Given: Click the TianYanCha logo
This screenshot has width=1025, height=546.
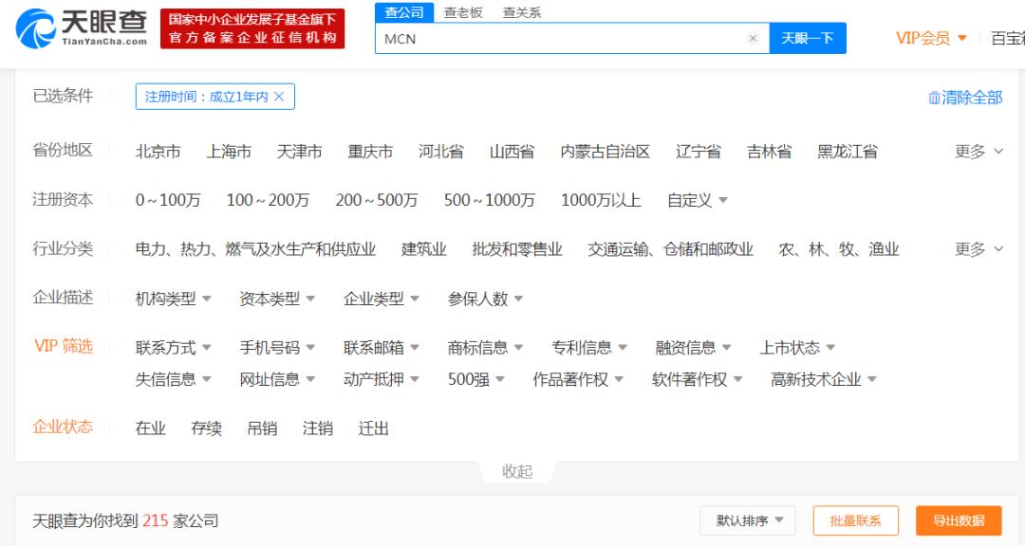Looking at the screenshot, I should coord(82,28).
